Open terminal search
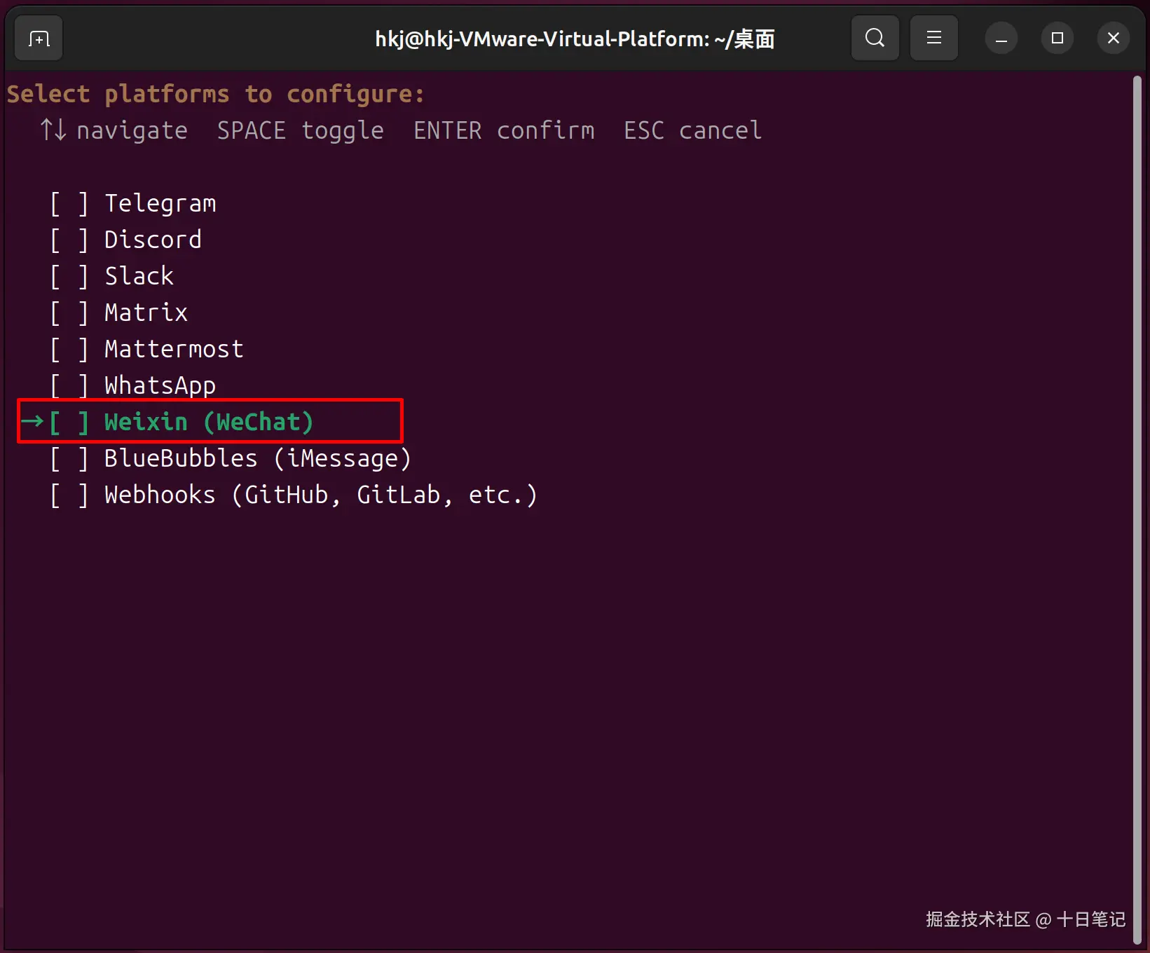The height and width of the screenshot is (953, 1150). pos(875,38)
